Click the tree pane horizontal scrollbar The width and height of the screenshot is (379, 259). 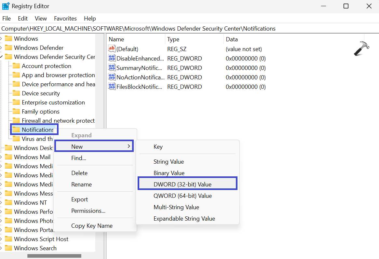pyautogui.click(x=54, y=256)
